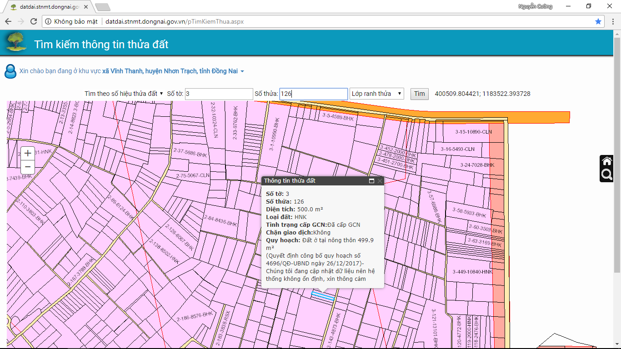The width and height of the screenshot is (621, 349).
Task: Click the browser back arrow
Action: (x=8, y=21)
